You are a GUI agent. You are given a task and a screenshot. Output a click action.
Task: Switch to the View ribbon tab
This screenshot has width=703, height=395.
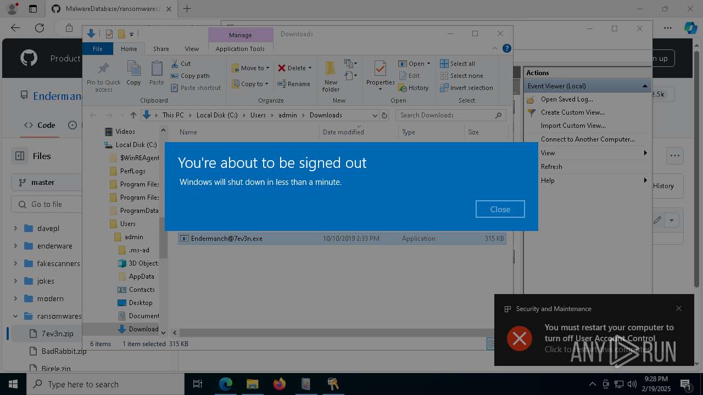(x=192, y=49)
